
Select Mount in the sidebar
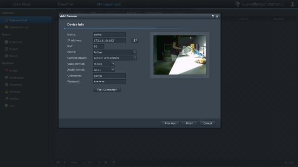click(x=26, y=56)
